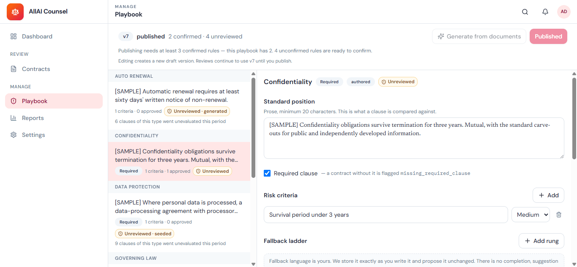The height and width of the screenshot is (267, 577).
Task: Add a risk criterion with Add button
Action: (x=548, y=195)
